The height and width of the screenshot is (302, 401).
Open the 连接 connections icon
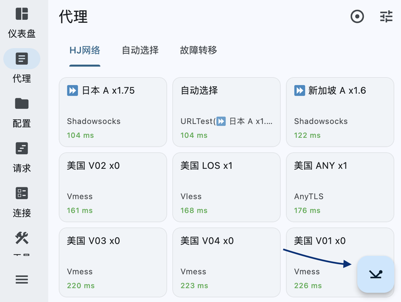(22, 193)
